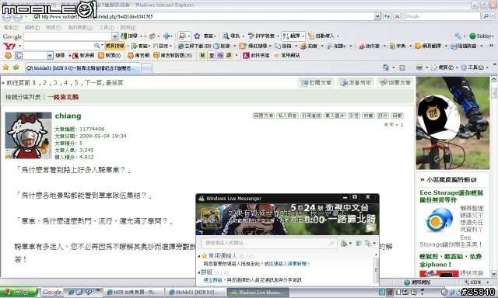
Task: Open the 我的最愛(A) menu
Action: [80, 28]
